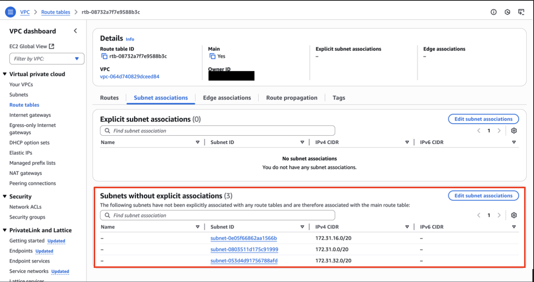Click the info circle icon in header
The image size is (534, 282).
click(494, 12)
